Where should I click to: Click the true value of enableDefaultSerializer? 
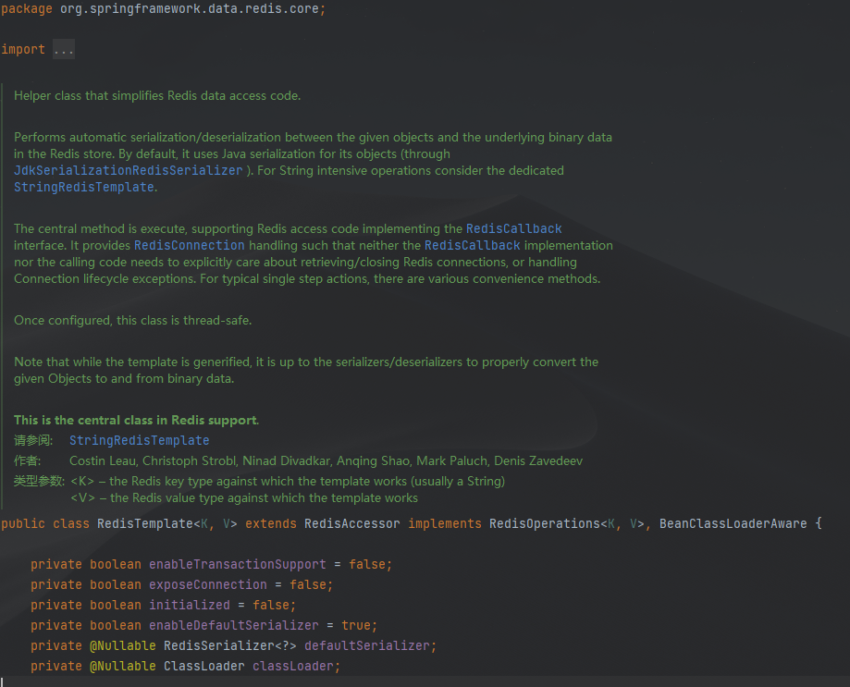[355, 626]
